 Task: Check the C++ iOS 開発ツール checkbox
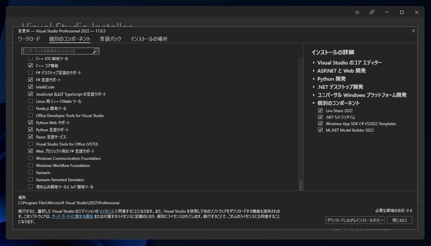[31, 59]
